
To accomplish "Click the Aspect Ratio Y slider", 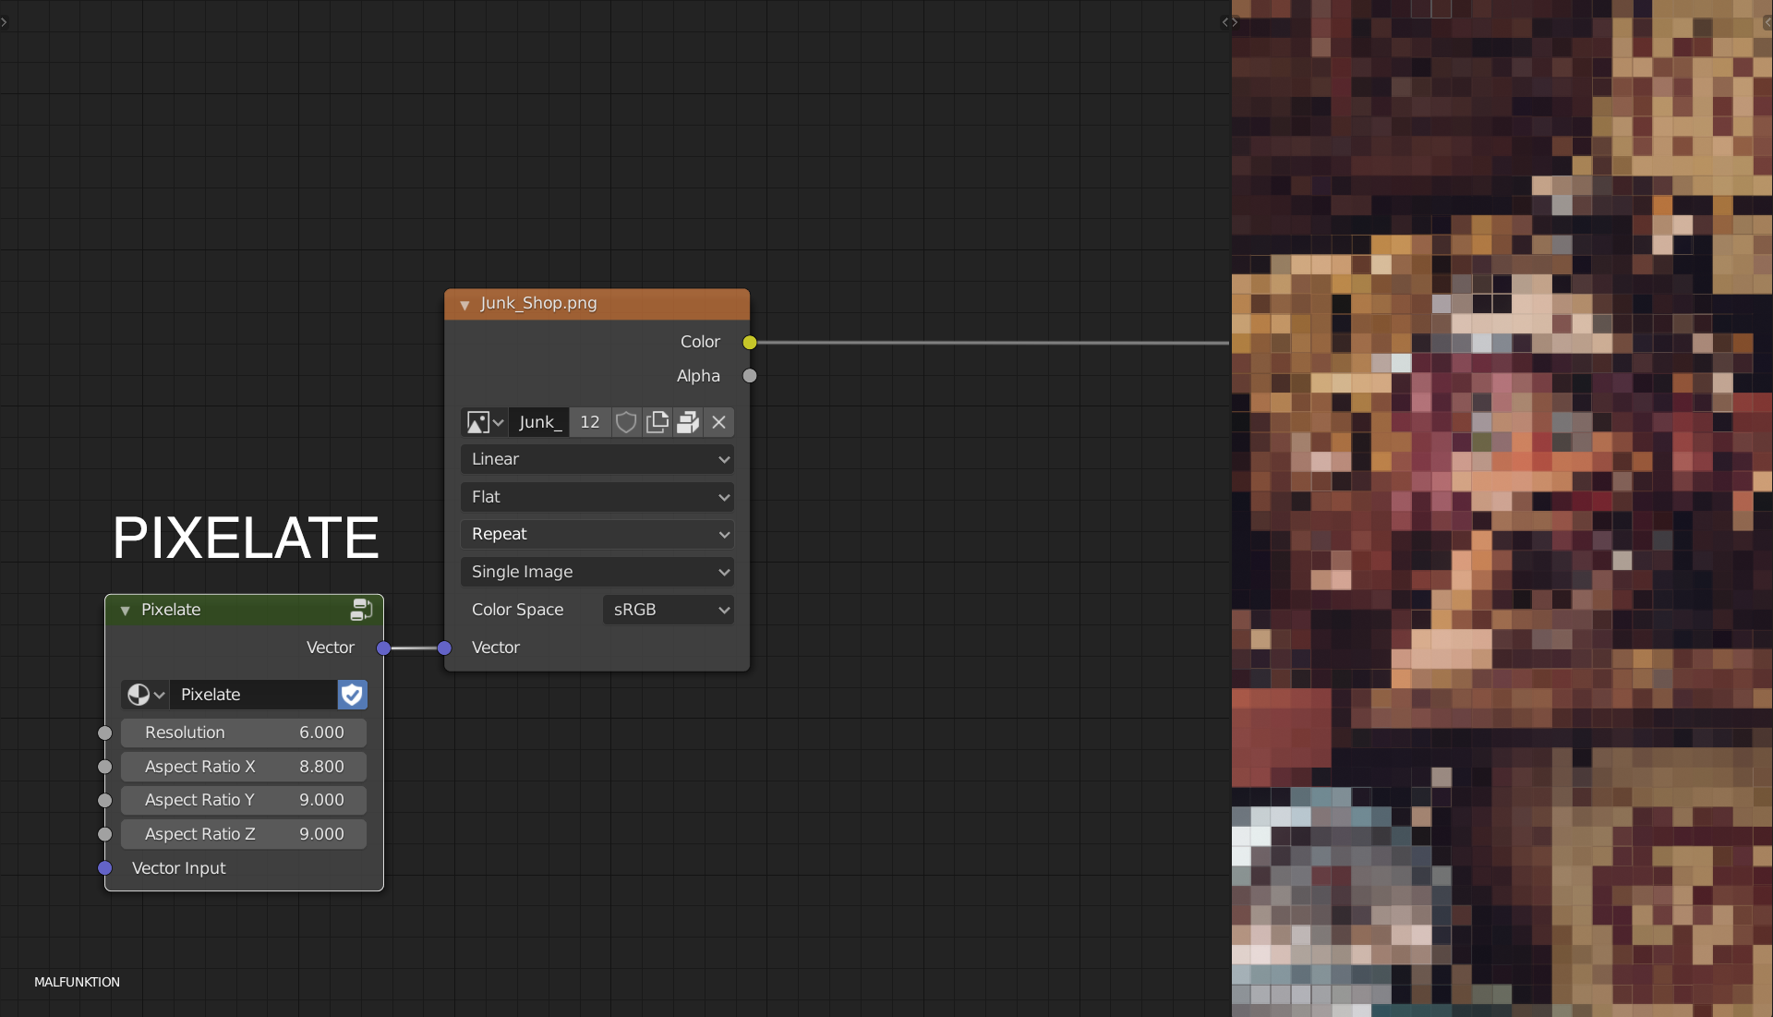I will coord(244,800).
